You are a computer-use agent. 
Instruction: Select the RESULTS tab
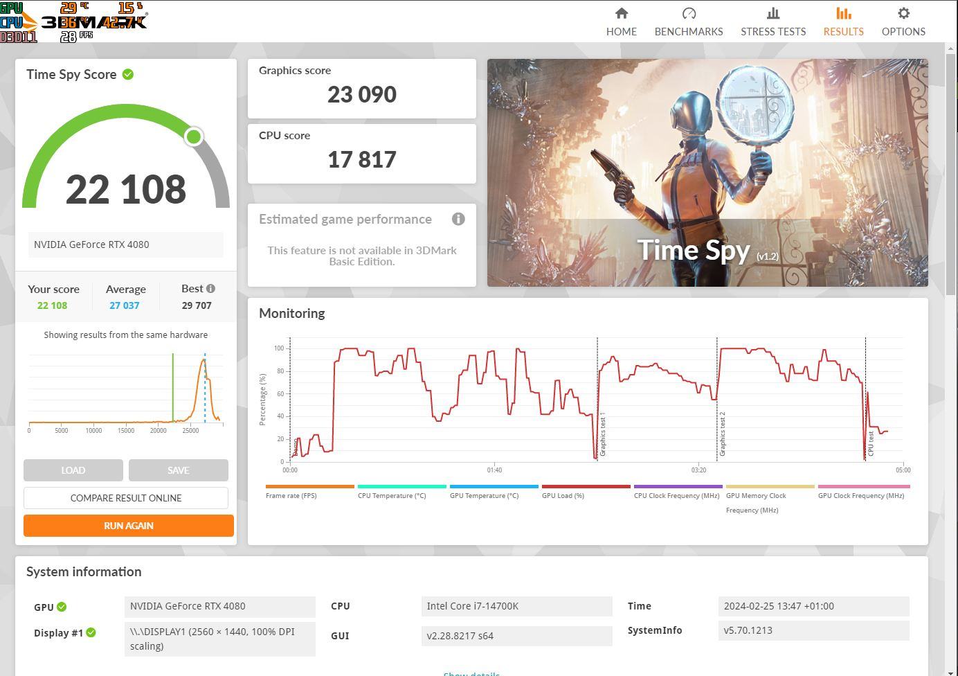tap(843, 22)
